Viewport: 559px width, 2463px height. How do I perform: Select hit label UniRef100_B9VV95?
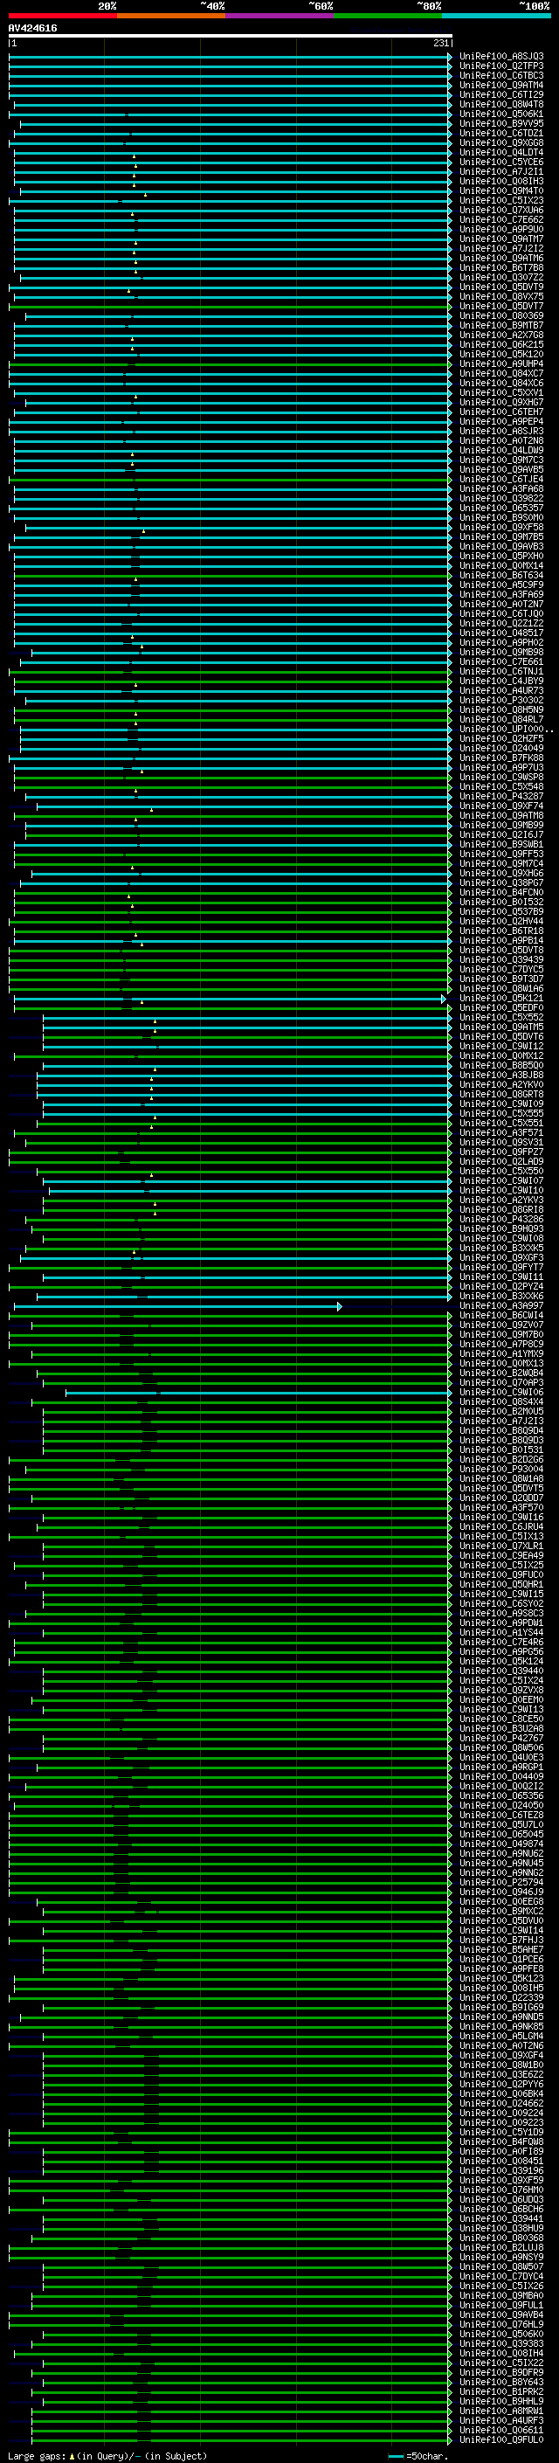point(501,123)
